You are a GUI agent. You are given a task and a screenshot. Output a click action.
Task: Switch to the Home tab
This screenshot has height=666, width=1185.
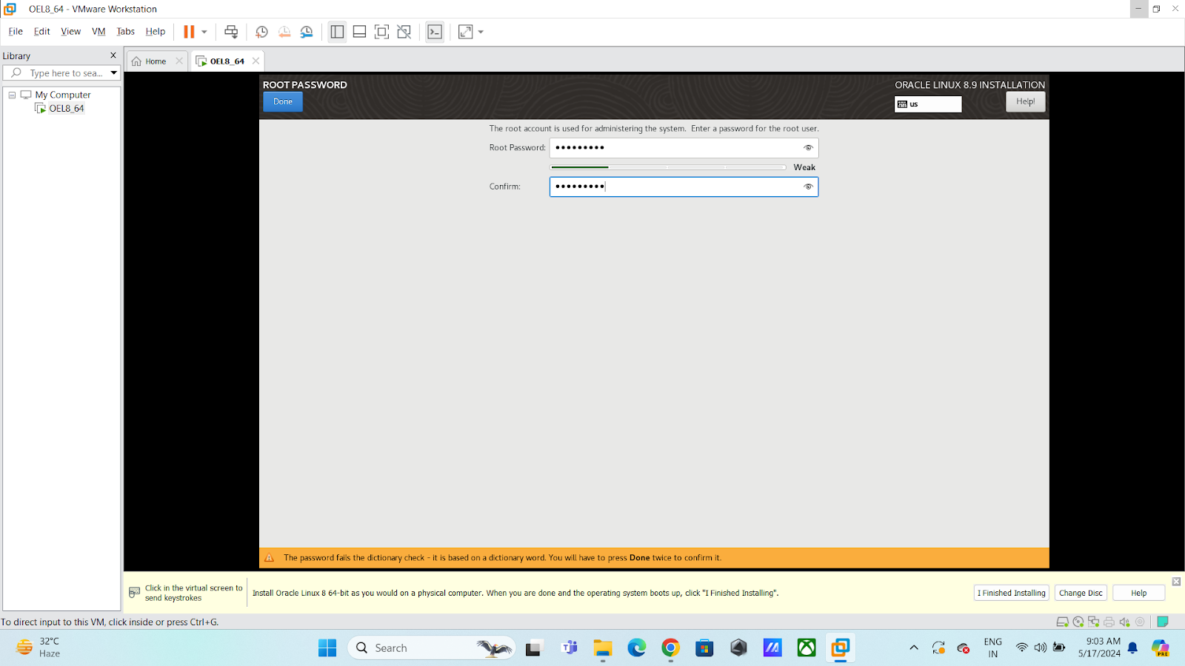coord(150,61)
